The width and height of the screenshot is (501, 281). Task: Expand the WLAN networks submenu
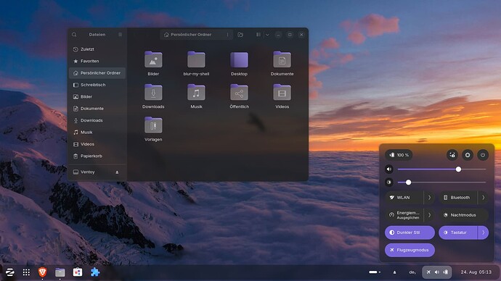429,198
